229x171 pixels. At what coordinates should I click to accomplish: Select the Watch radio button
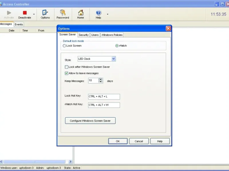tap(117, 46)
